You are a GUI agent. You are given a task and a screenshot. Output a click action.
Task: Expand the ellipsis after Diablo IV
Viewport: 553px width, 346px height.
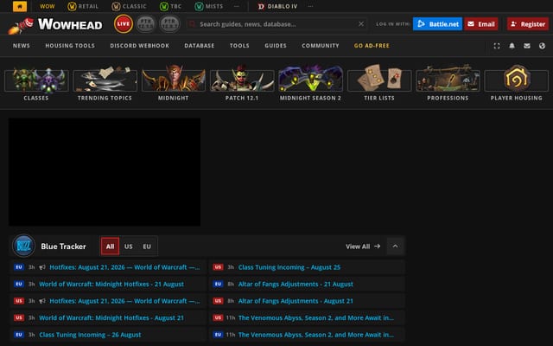[310, 6]
